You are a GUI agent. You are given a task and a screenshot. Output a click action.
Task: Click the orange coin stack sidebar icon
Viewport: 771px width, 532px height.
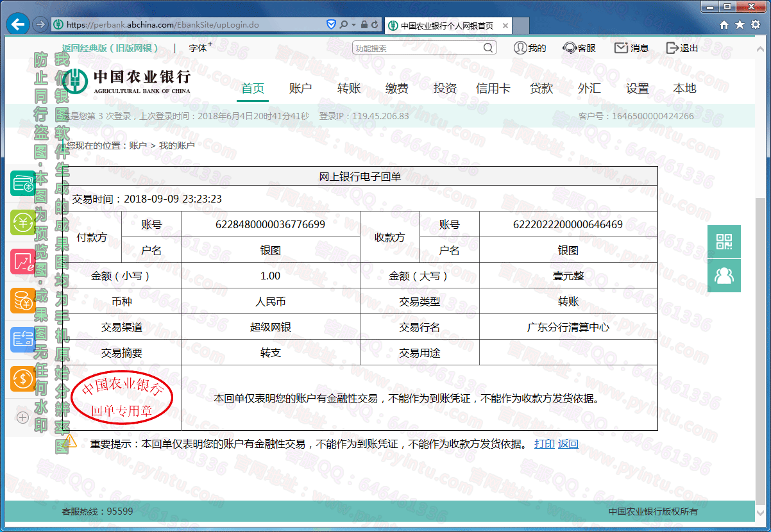(22, 301)
